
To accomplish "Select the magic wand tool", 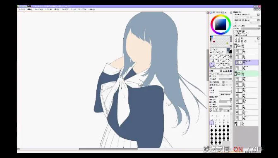I will click(217, 50).
